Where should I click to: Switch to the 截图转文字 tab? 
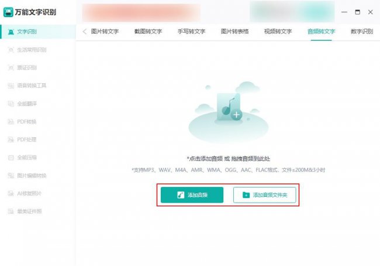pos(148,31)
